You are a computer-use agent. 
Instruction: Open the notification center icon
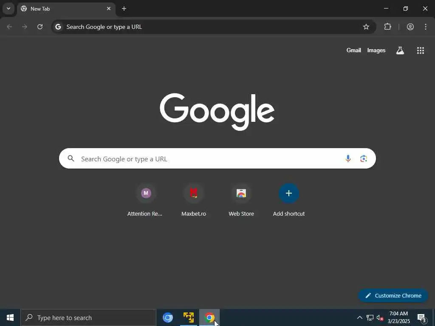coord(421,318)
